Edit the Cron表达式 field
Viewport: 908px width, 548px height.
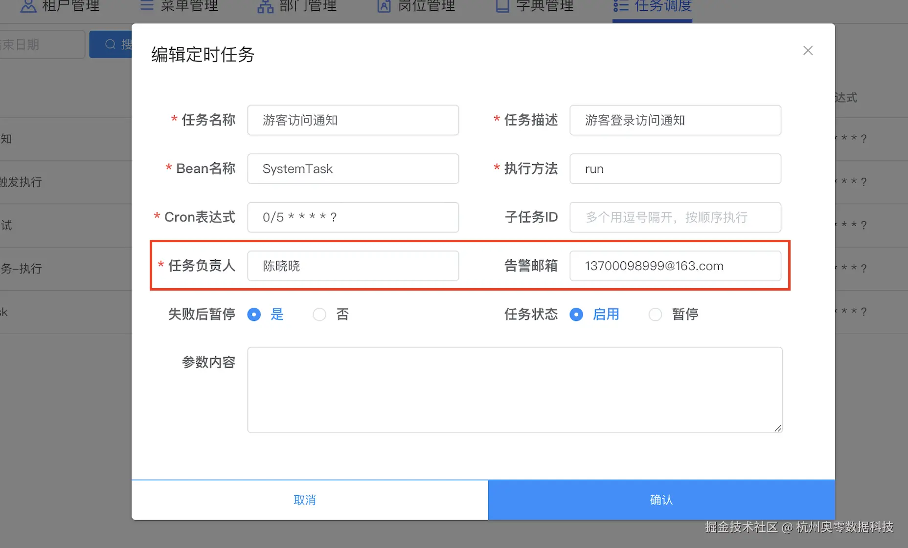(353, 217)
